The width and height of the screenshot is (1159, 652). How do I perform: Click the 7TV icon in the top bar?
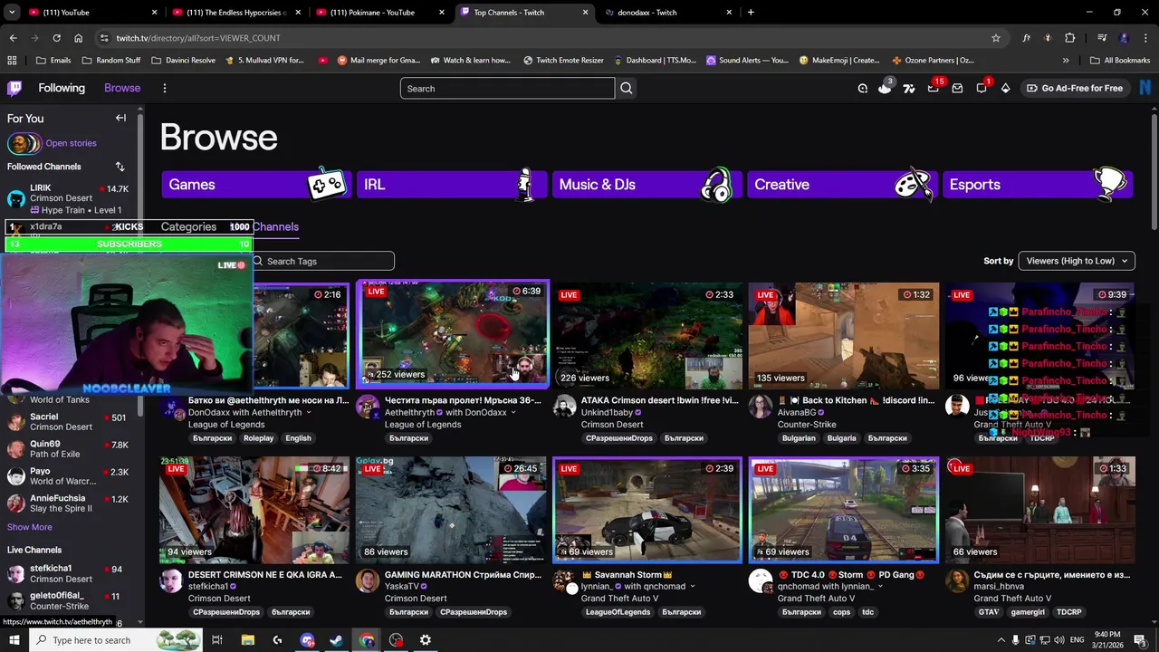point(909,88)
